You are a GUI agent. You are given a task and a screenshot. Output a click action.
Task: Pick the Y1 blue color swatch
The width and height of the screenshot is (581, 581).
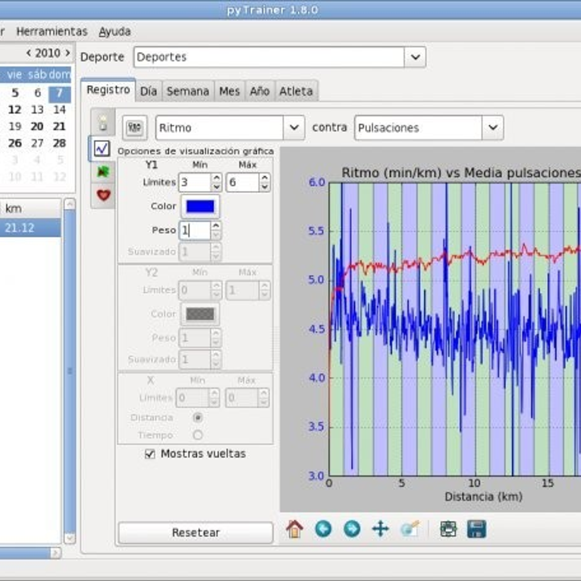click(x=200, y=206)
